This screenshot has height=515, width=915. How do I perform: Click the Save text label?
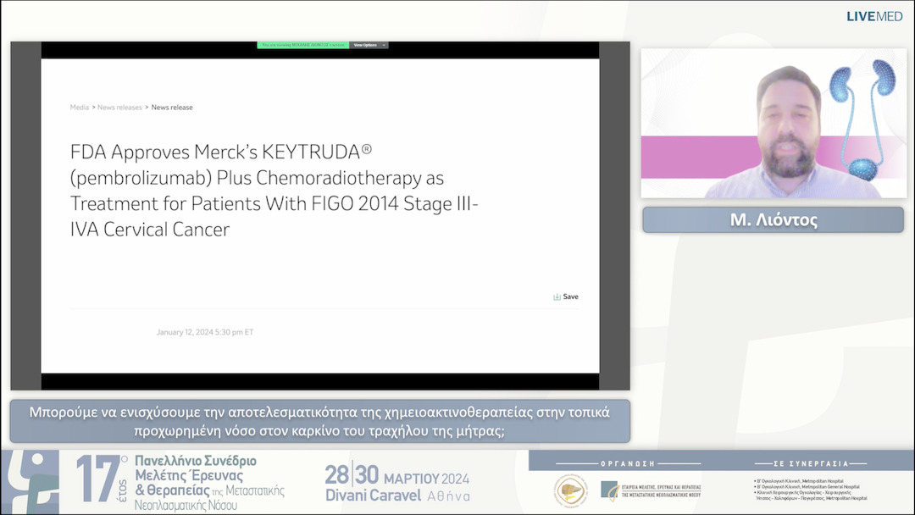pyautogui.click(x=571, y=296)
